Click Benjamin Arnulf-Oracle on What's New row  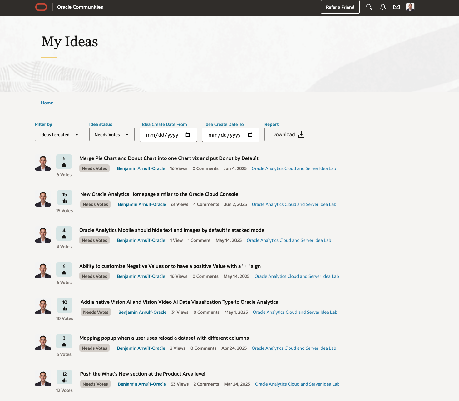click(x=142, y=384)
